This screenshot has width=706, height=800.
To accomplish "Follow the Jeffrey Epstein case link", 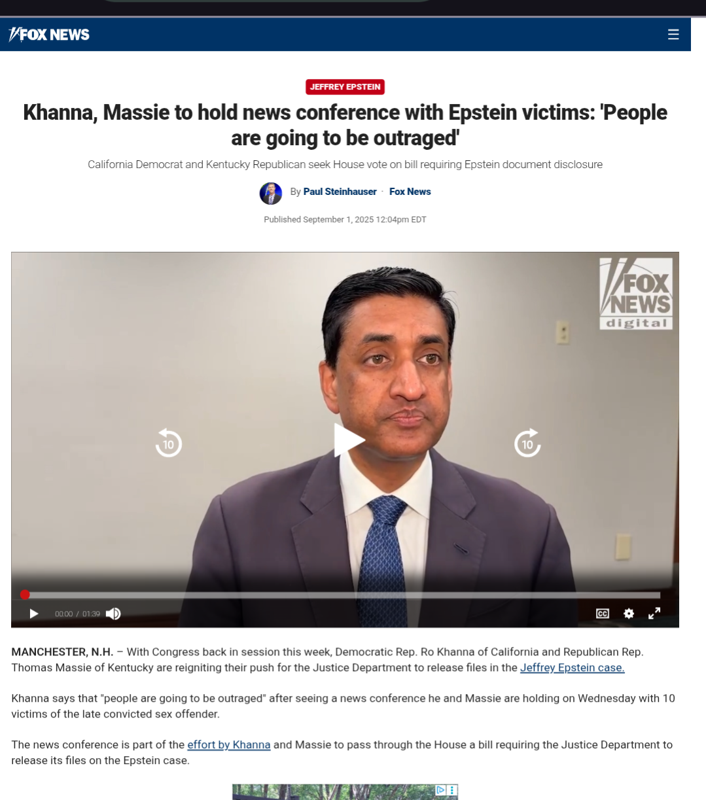I will pyautogui.click(x=573, y=668).
